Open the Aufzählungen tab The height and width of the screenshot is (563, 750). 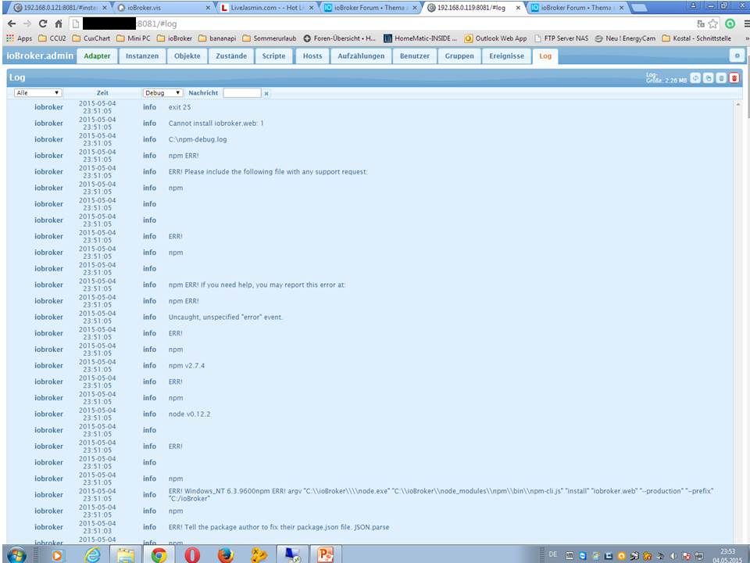coord(361,56)
